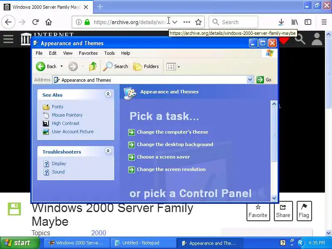Show site information icon in URL bar

pos(79,22)
